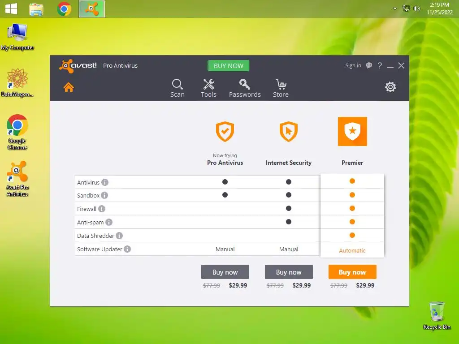Select the Google Chrome desktop shortcut

(x=17, y=132)
